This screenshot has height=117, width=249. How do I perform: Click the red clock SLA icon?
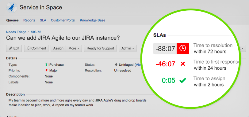tap(183, 48)
